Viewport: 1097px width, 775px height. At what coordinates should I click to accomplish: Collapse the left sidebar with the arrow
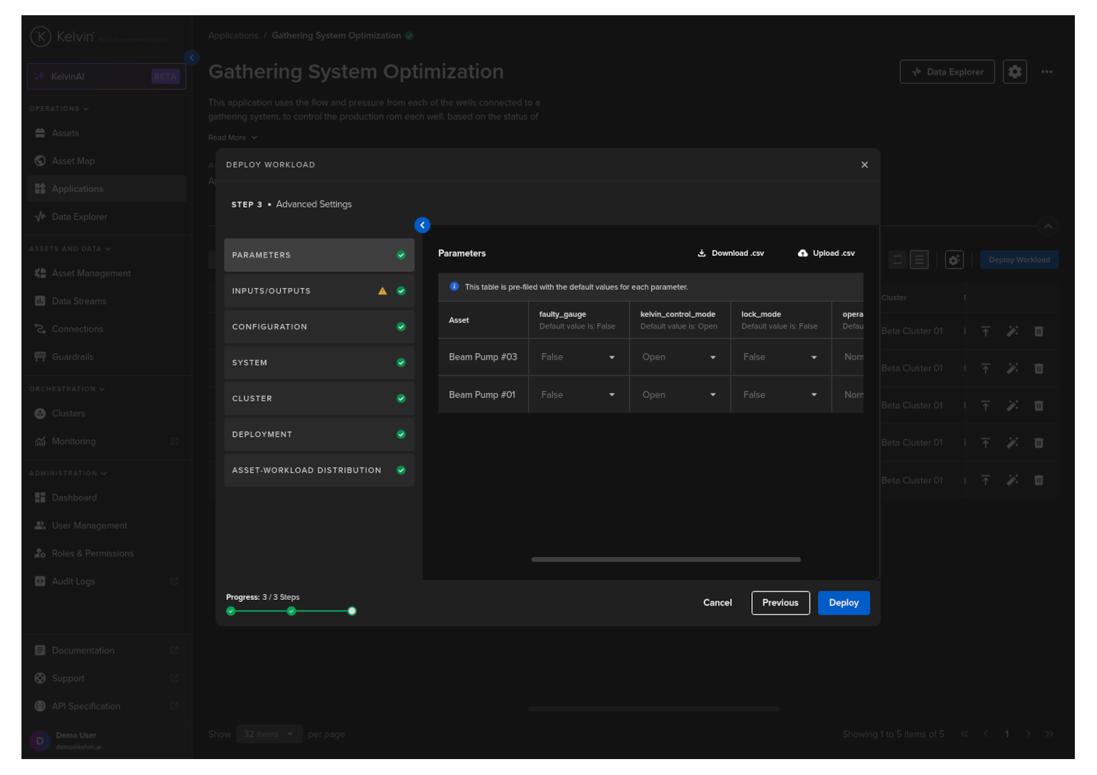click(x=192, y=58)
